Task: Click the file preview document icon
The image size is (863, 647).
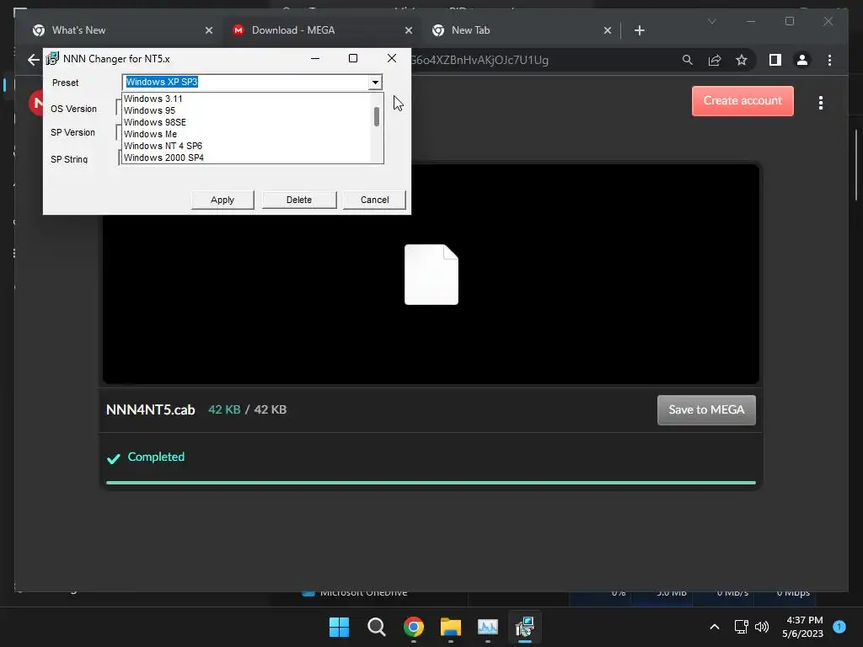Action: pyautogui.click(x=431, y=275)
